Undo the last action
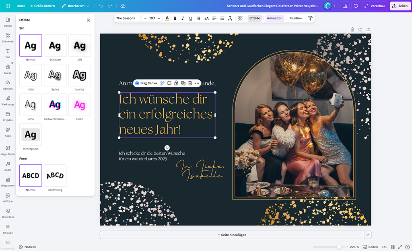The width and height of the screenshot is (412, 251). click(x=101, y=6)
